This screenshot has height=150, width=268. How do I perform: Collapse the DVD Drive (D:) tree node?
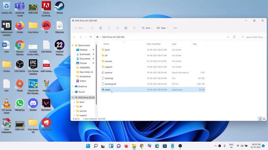coord(72,97)
